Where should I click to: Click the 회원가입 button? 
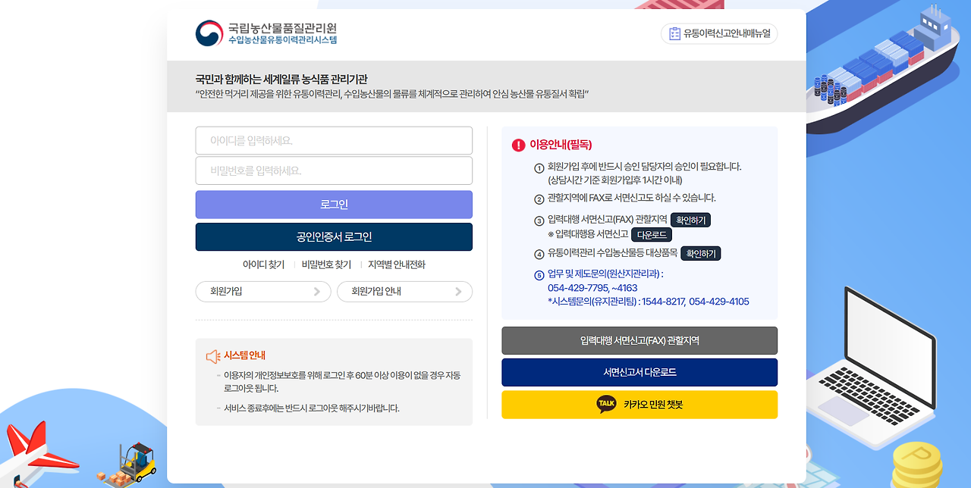click(x=263, y=292)
